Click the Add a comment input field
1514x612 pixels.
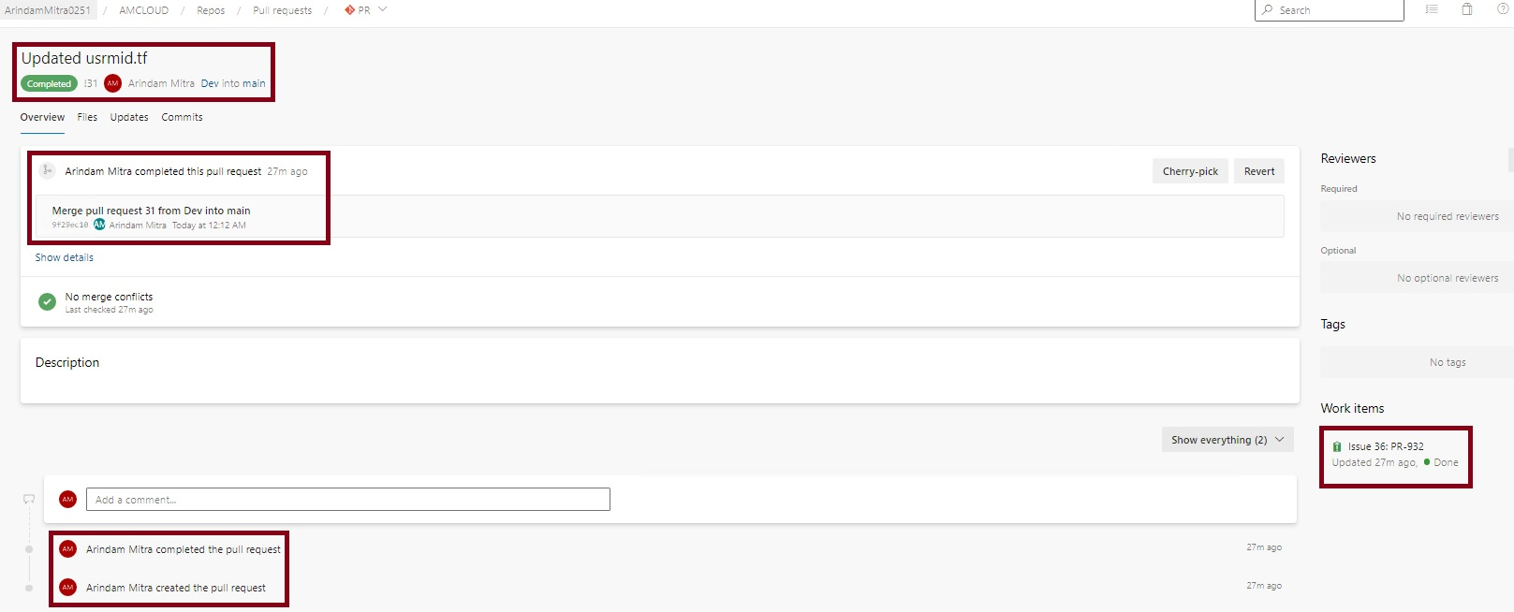coord(347,500)
